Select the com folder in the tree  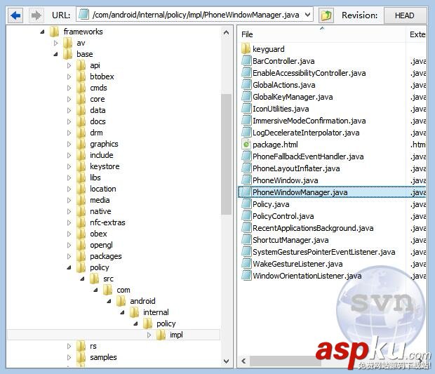[x=123, y=290]
